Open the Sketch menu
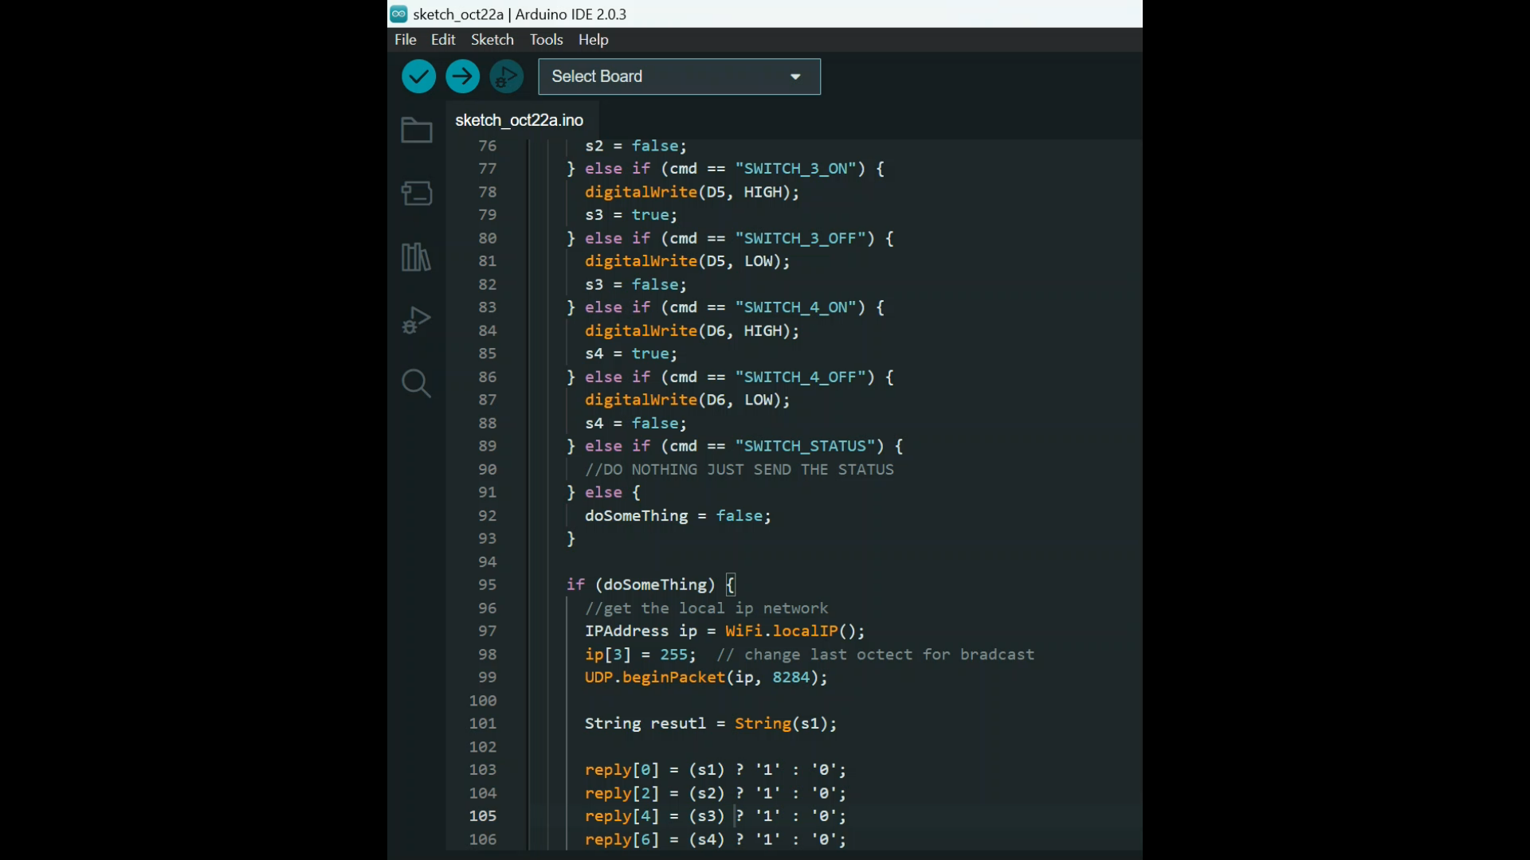Screen dimensions: 1530x860 (x=492, y=39)
